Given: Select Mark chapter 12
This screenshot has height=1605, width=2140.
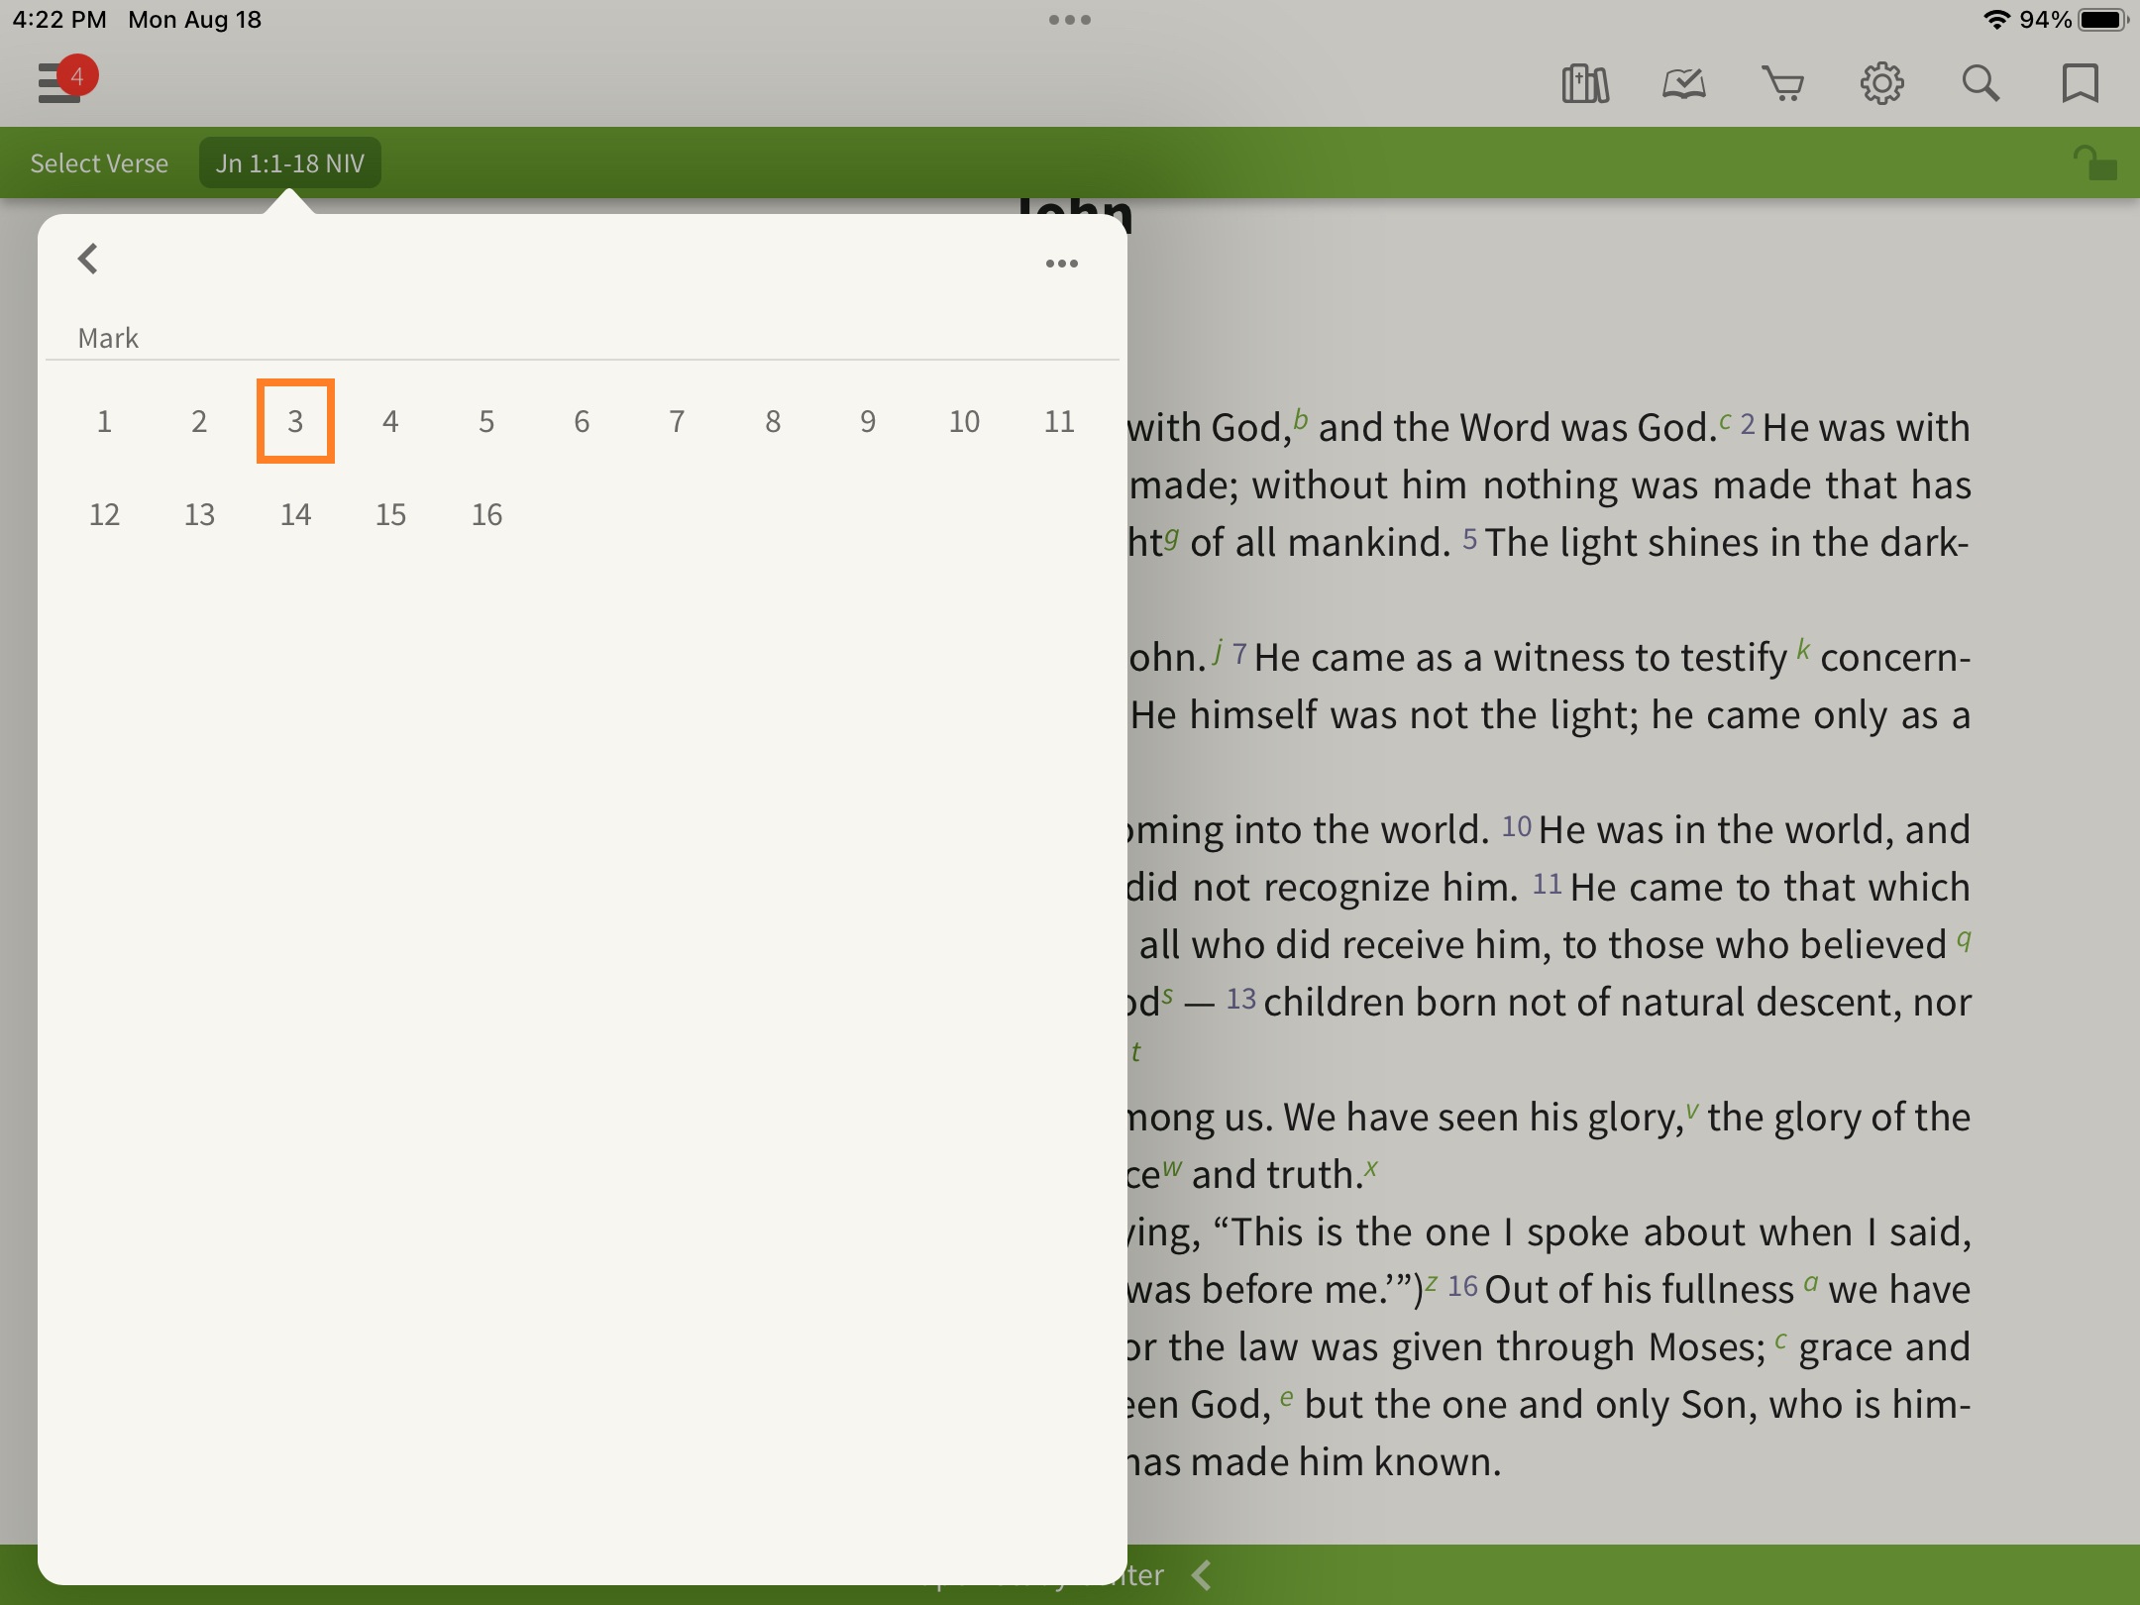Looking at the screenshot, I should click(104, 515).
